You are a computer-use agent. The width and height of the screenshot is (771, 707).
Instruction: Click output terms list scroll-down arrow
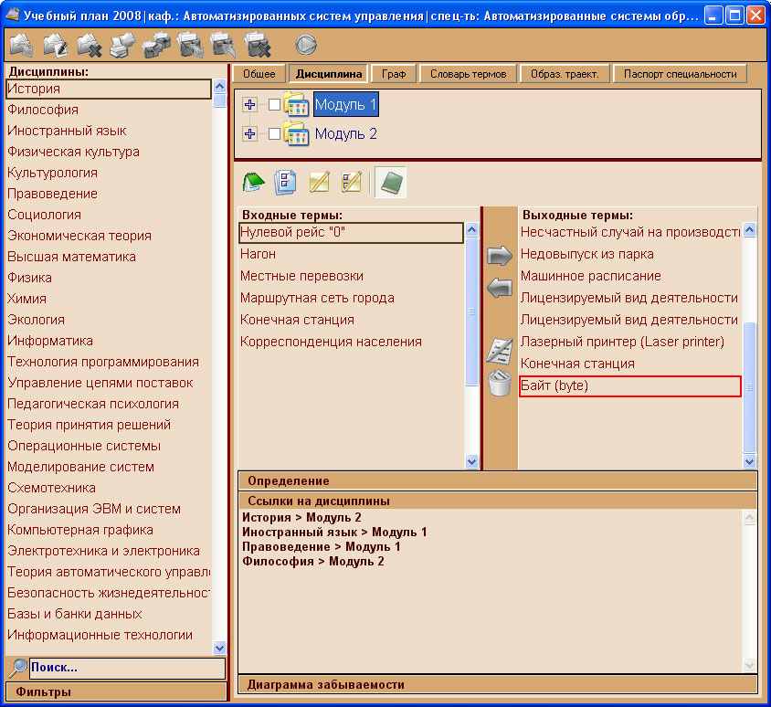pyautogui.click(x=749, y=461)
